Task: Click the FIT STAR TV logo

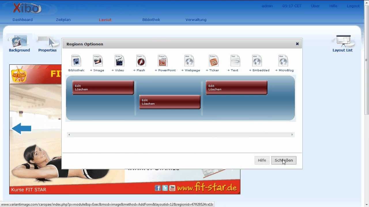Action: pos(18,74)
